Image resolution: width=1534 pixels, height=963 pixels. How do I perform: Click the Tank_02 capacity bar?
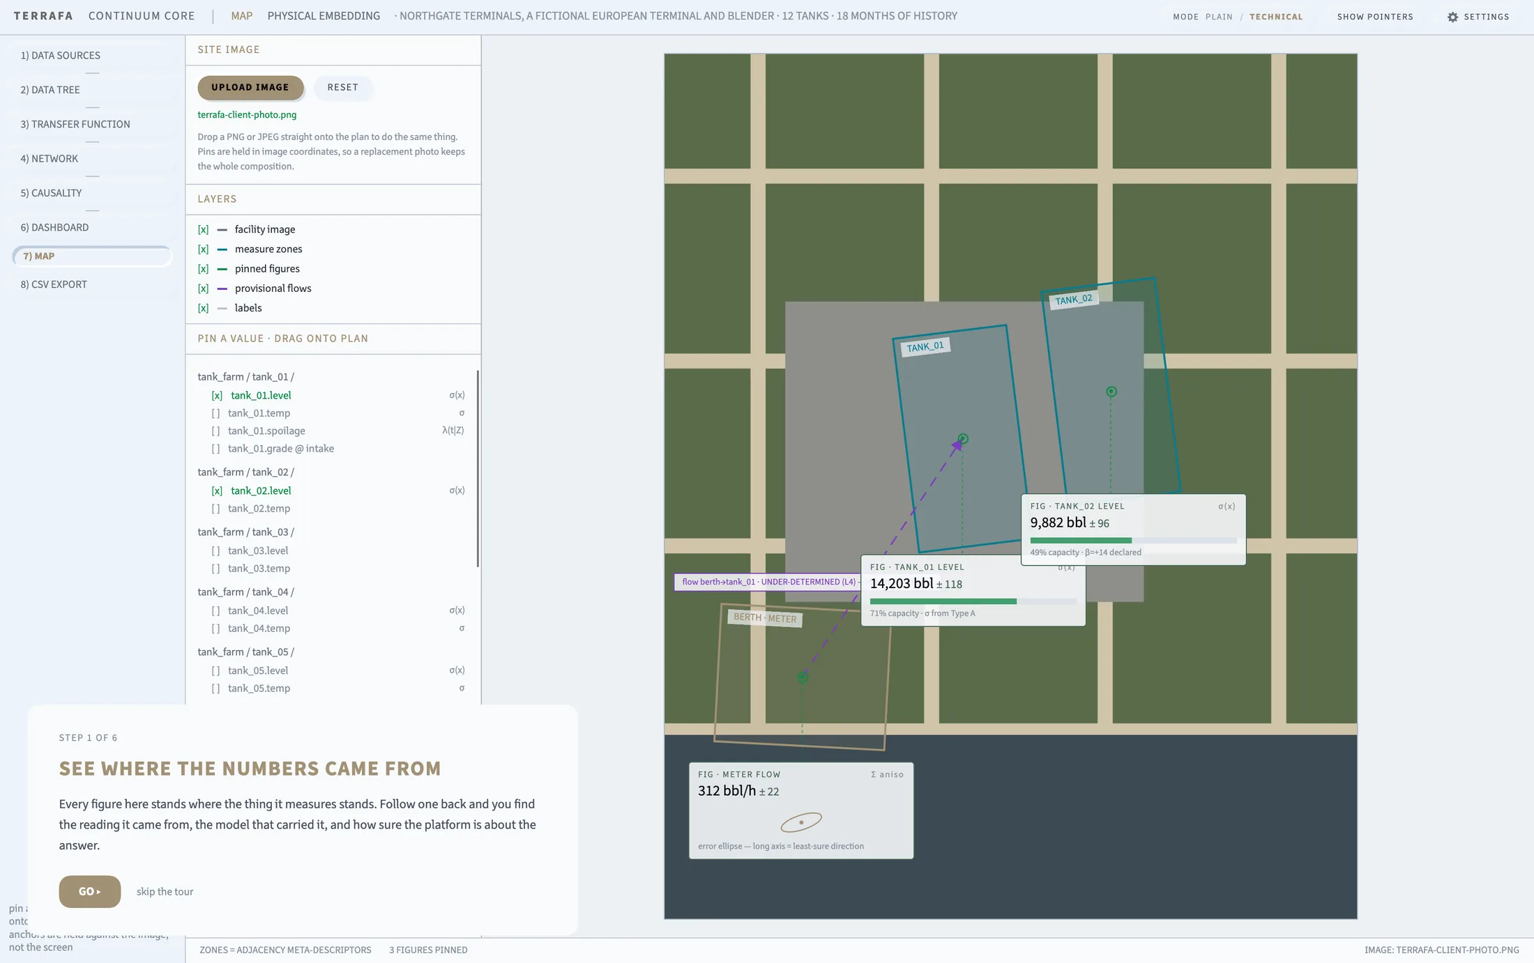(x=1133, y=540)
